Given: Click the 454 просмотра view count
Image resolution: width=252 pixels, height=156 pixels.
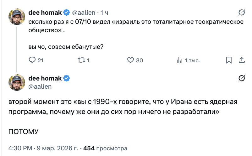Looking at the screenshot, I should click(x=105, y=148).
